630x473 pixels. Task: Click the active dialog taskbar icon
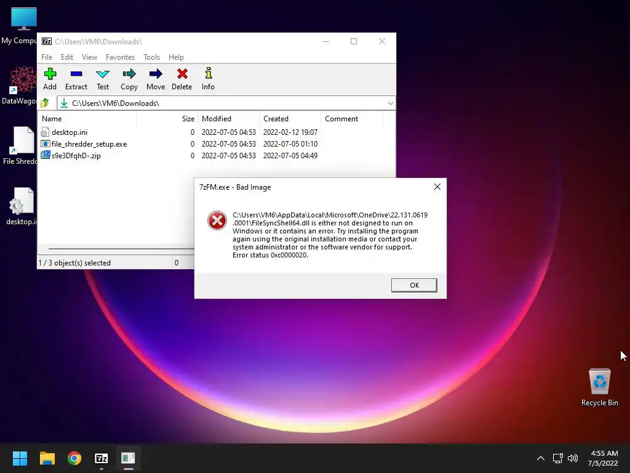tap(128, 458)
